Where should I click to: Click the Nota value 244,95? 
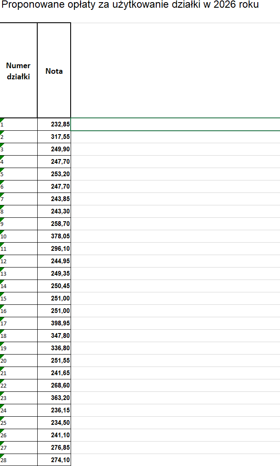click(54, 261)
